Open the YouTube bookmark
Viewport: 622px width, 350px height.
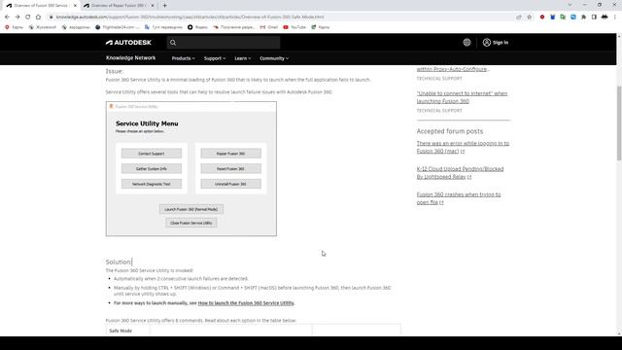click(294, 27)
